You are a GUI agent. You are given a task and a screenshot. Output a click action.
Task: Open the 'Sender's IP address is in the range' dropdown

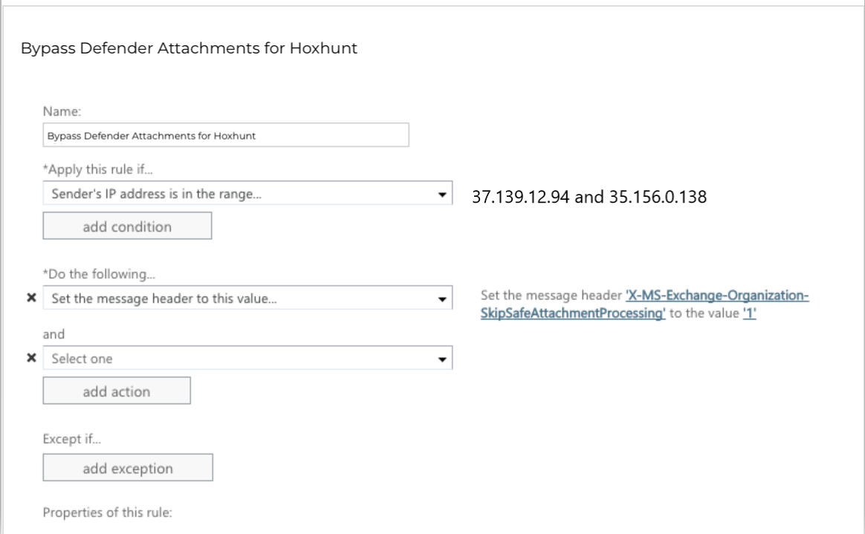click(x=247, y=193)
